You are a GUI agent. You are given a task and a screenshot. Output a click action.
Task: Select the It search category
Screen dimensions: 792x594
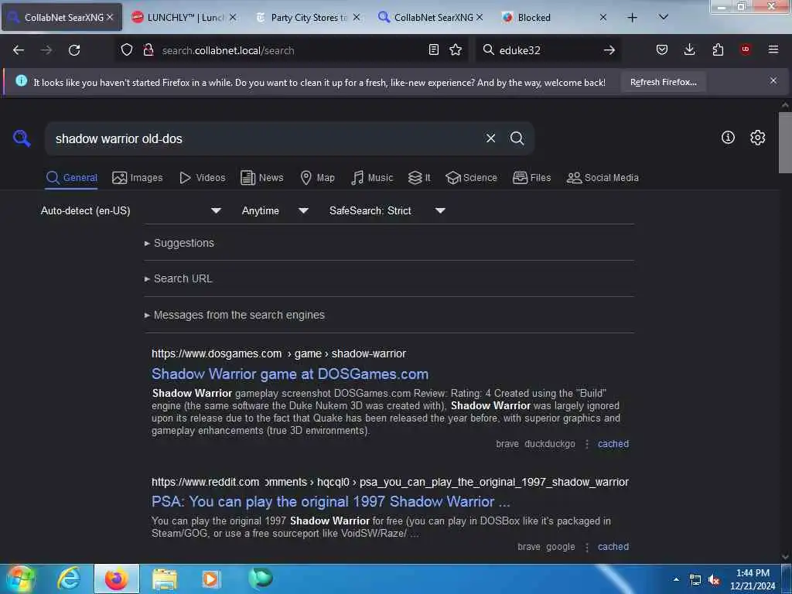pos(419,178)
